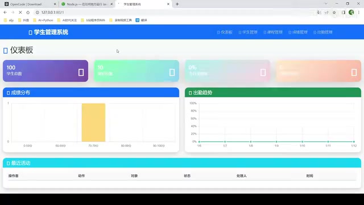Click the 处理人 column header

coord(241,176)
